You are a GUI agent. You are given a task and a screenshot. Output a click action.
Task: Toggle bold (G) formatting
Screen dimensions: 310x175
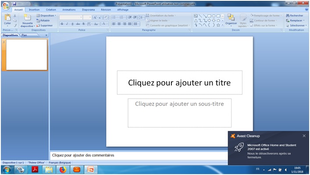(62, 24)
